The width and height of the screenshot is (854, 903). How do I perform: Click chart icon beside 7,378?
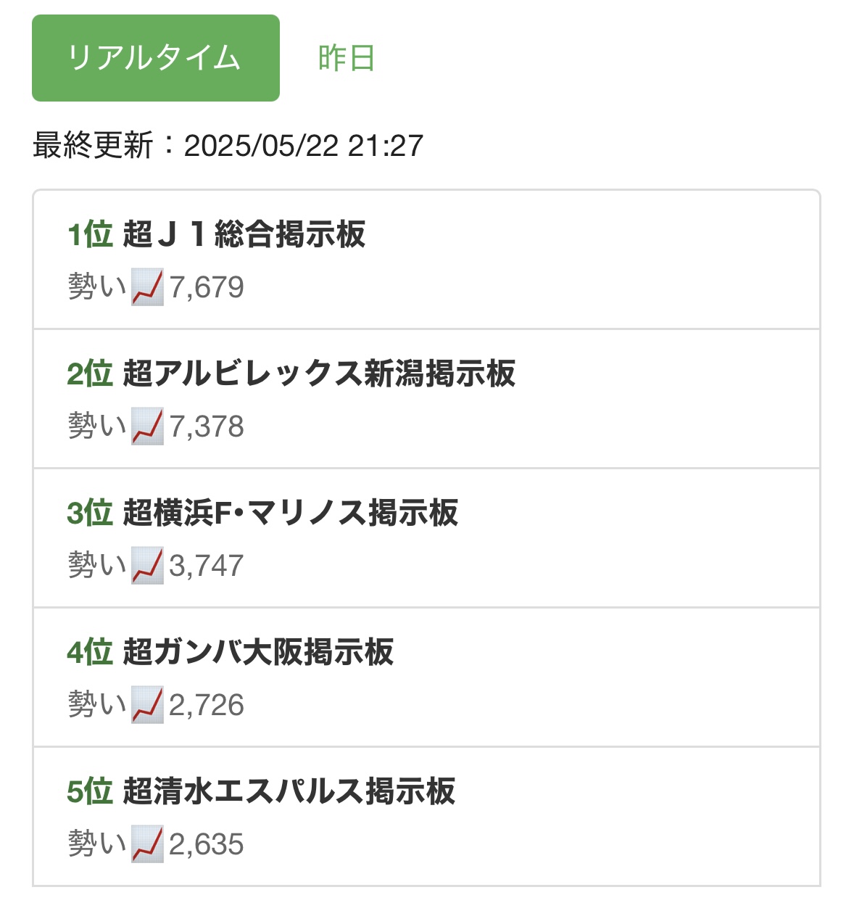[x=147, y=426]
